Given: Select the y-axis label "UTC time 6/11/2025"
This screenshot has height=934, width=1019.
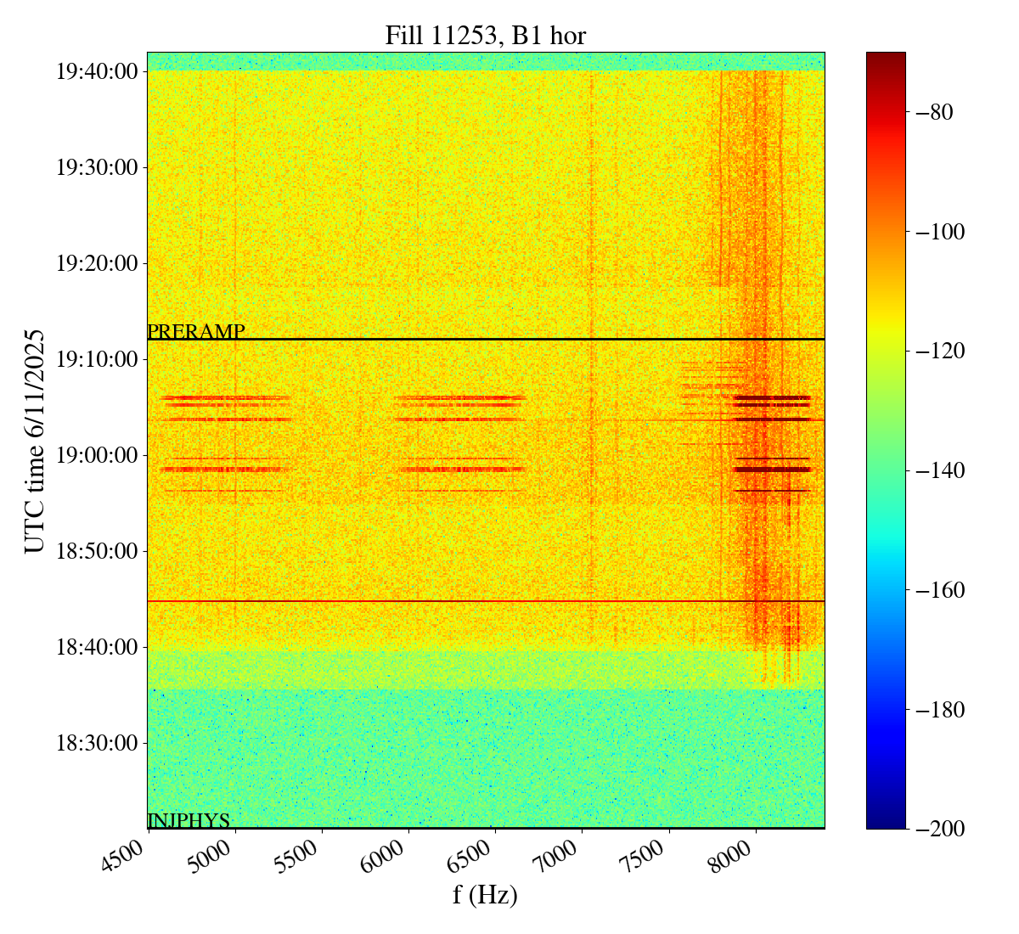Looking at the screenshot, I should pyautogui.click(x=35, y=441).
